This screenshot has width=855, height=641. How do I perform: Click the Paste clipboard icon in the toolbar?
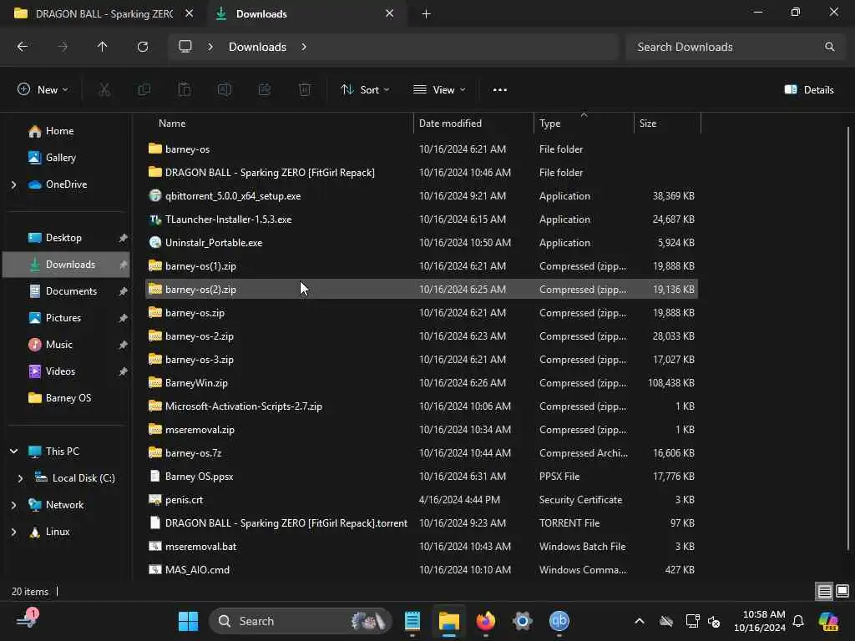click(185, 90)
